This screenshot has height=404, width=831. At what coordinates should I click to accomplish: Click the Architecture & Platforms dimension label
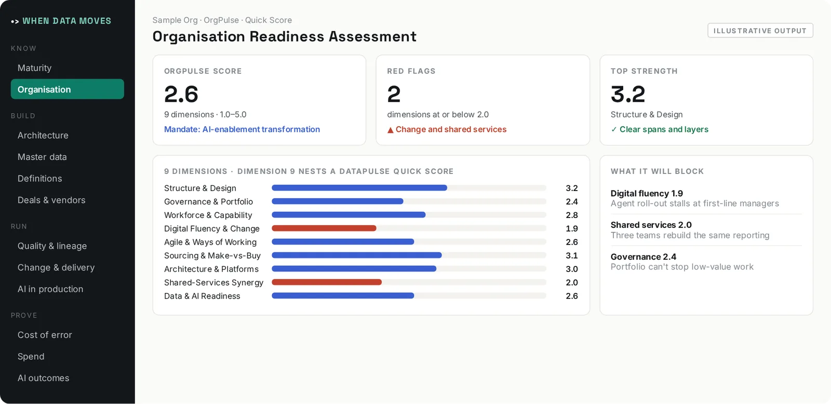click(x=211, y=269)
